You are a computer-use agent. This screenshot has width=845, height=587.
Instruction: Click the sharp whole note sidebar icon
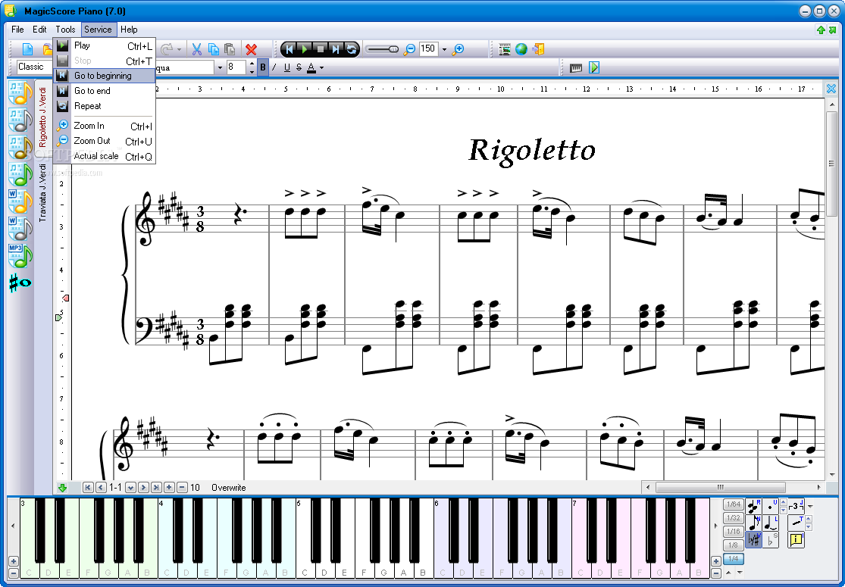click(20, 283)
